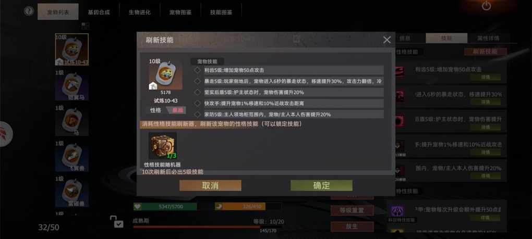
Task: Tap the red side handle icon on left edge
Action: pos(5,134)
